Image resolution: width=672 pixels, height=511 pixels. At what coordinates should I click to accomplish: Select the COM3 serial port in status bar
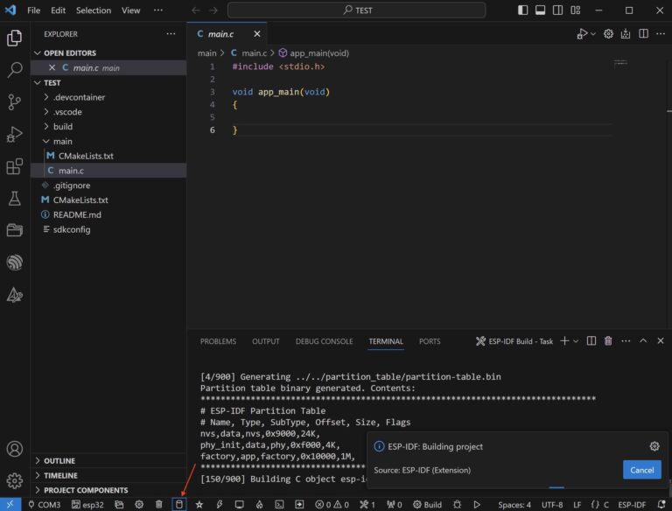[x=44, y=504]
